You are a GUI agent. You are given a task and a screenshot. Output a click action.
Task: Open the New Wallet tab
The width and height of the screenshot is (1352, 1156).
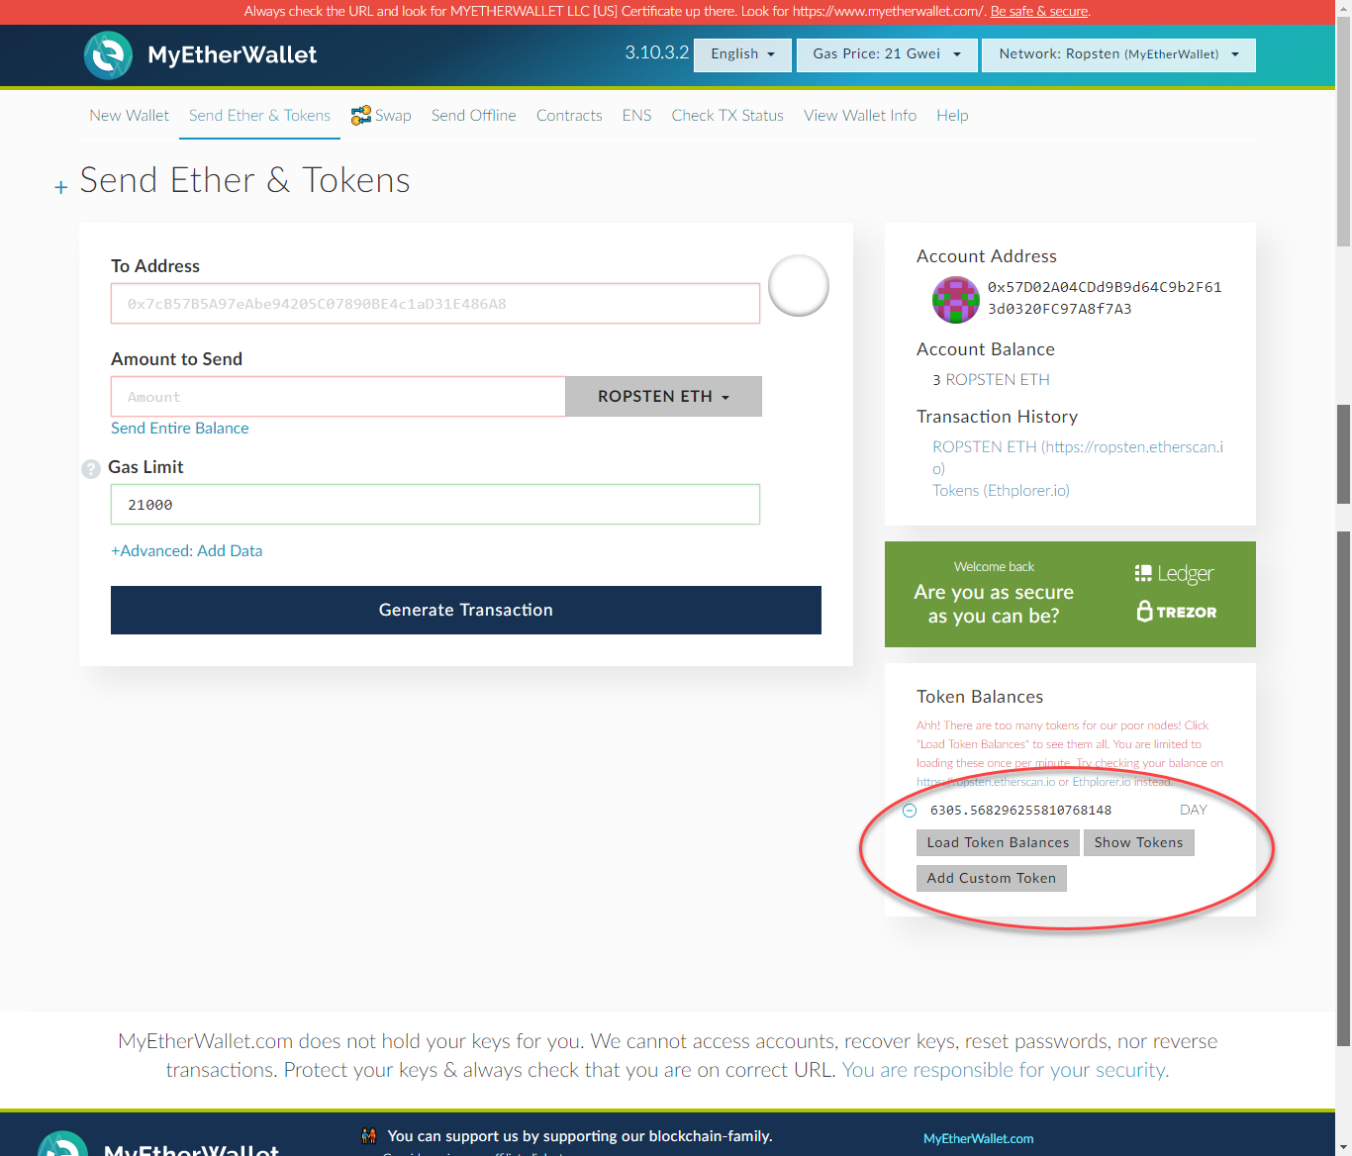130,116
